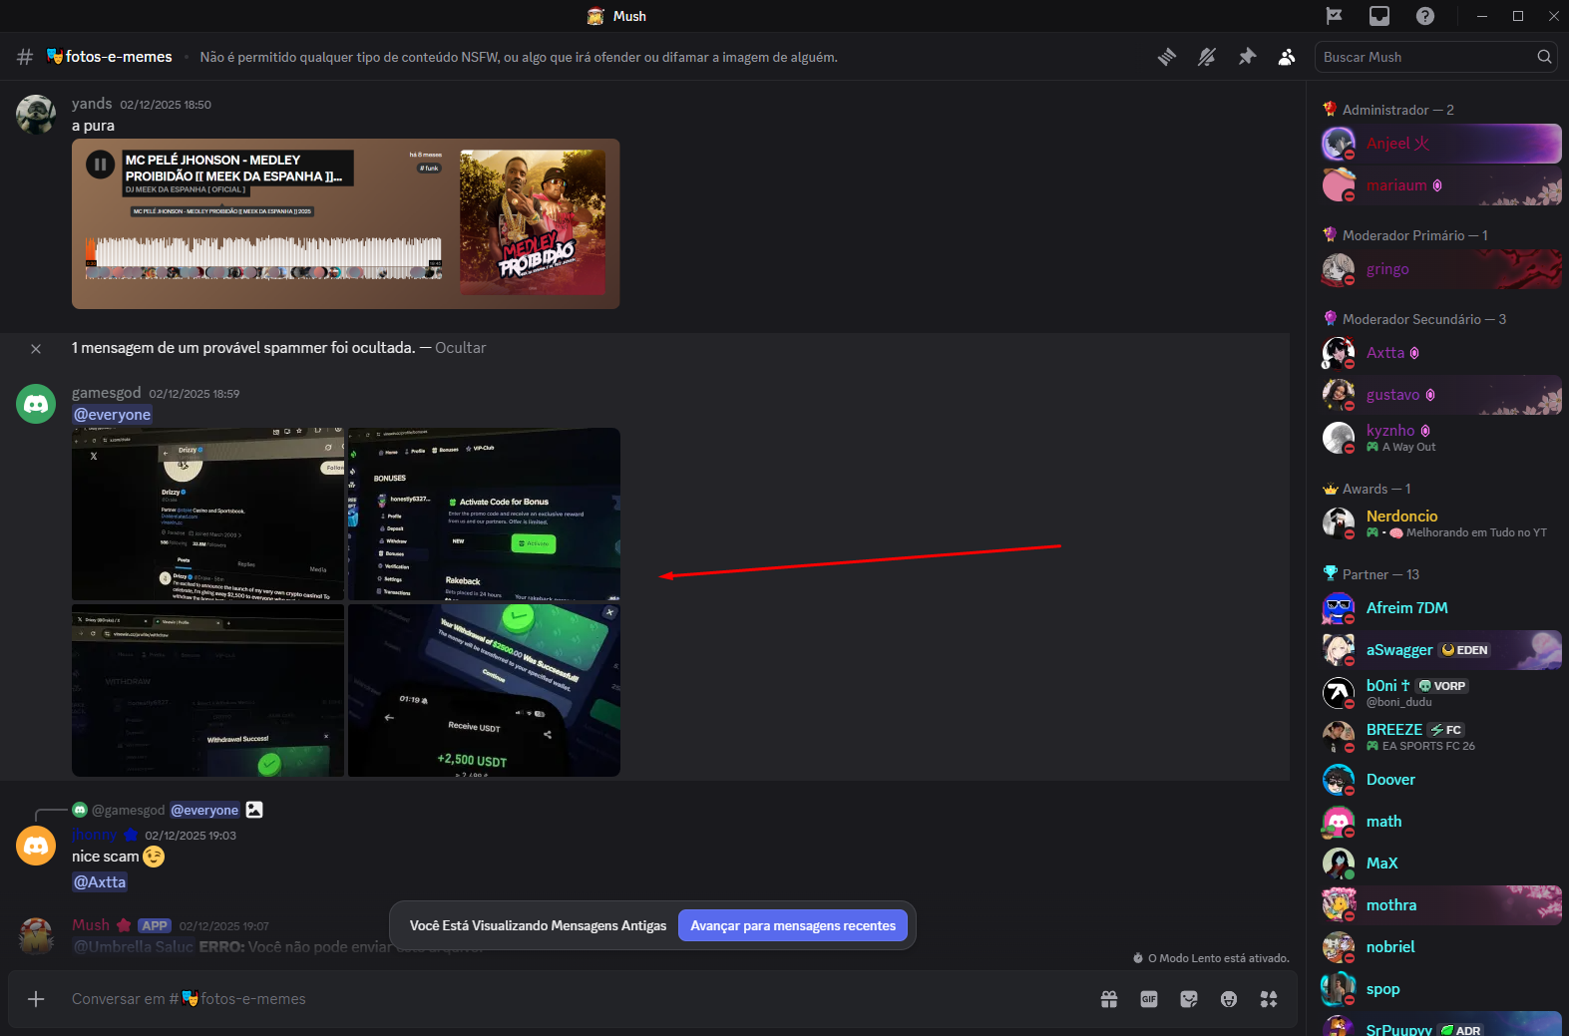
Task: Open Axtta's profile in the member list
Action: point(1441,353)
